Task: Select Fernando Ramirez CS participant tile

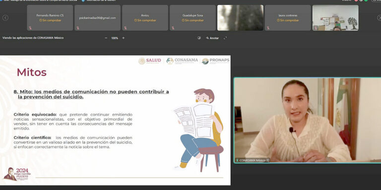Action: (50, 18)
